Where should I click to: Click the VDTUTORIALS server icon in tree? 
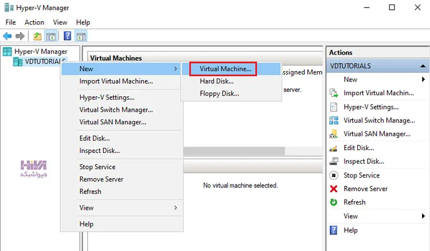tap(18, 62)
